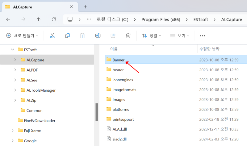Select the ALAd.dll file name

point(120,129)
